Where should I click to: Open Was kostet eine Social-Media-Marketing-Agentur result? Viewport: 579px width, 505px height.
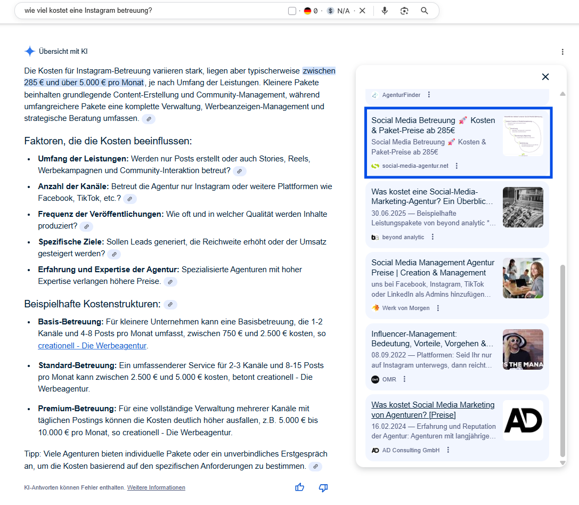coord(432,197)
